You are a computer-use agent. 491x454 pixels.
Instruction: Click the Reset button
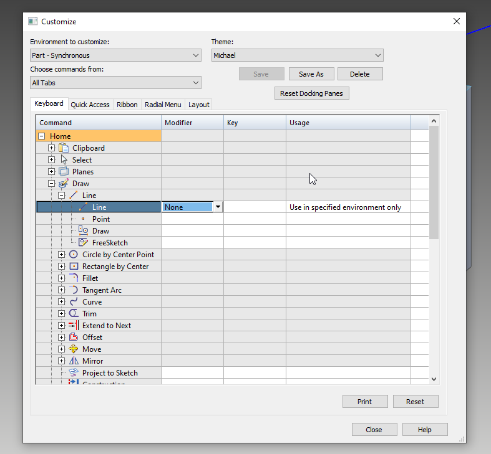tap(416, 402)
